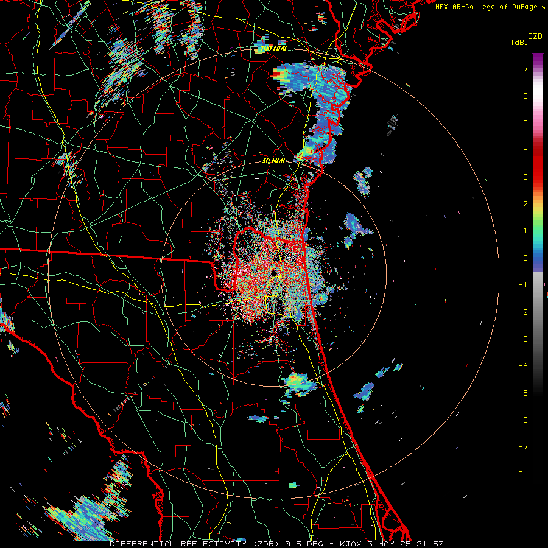Click the DZD scale title label
The image size is (548, 548).
pos(535,37)
